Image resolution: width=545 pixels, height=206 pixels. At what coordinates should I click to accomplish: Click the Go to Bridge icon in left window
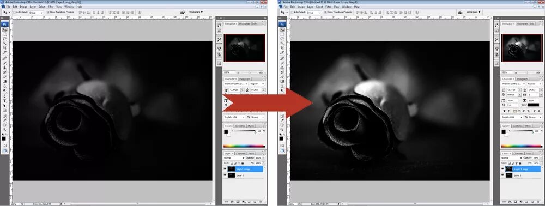tap(183, 13)
